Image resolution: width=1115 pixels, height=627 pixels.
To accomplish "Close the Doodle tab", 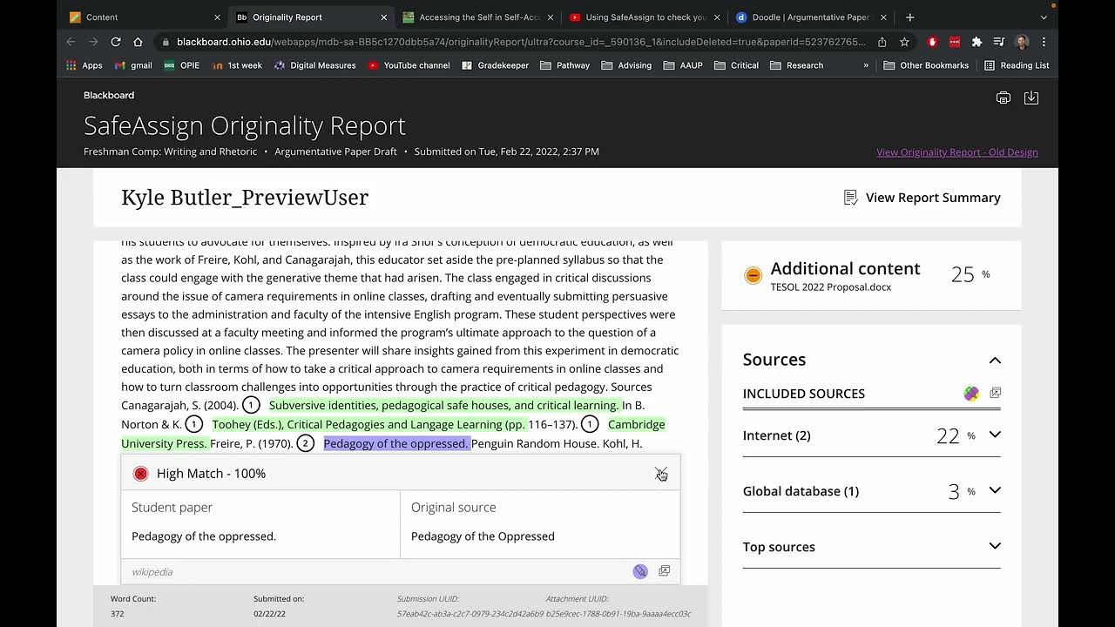I will click(883, 17).
